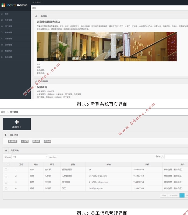Viewport: 188px width, 215px height.
Task: Click the Matrix Admin logo icon
Action: click(x=3, y=5)
